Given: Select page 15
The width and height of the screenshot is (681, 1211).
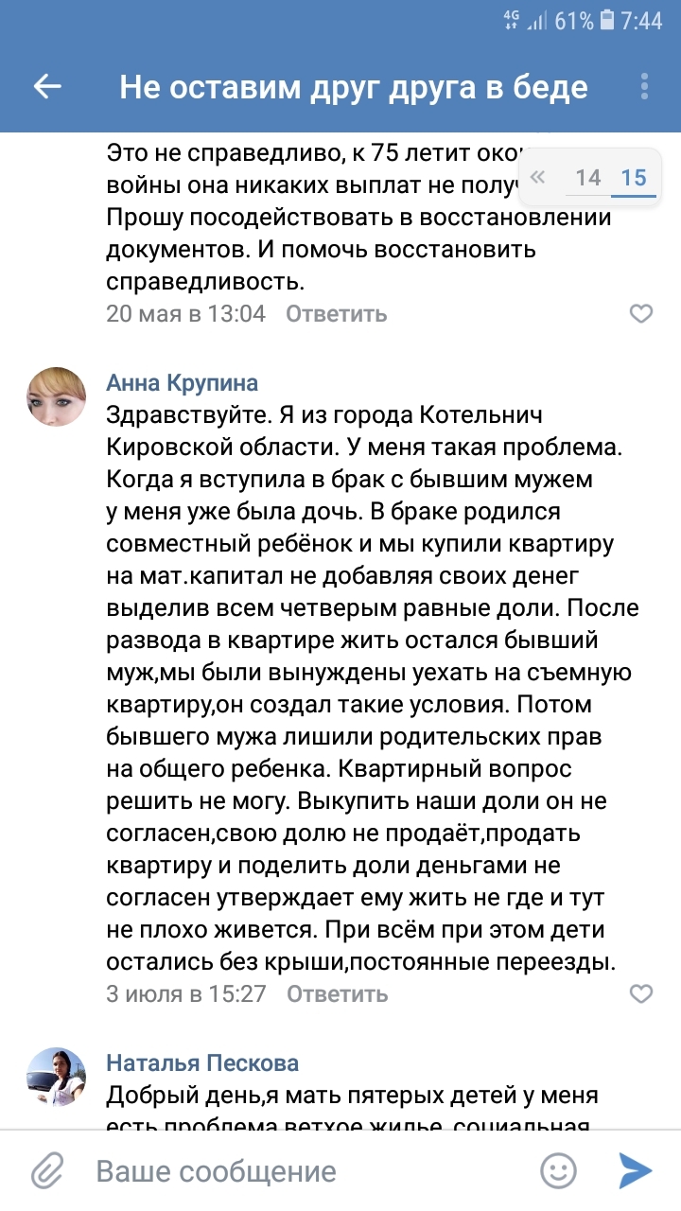Looking at the screenshot, I should click(634, 177).
